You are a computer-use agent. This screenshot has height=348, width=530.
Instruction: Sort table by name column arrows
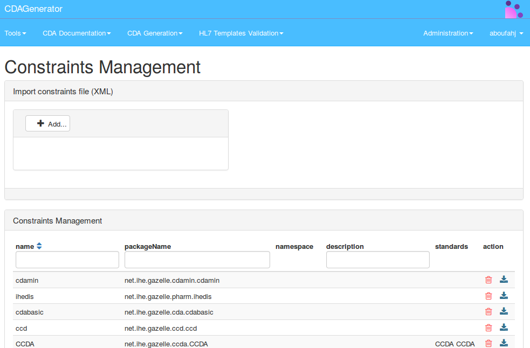[39, 246]
